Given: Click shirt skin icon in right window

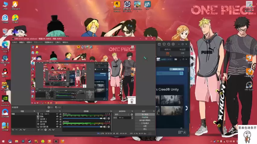Looking at the screenshot, I should point(164,44).
